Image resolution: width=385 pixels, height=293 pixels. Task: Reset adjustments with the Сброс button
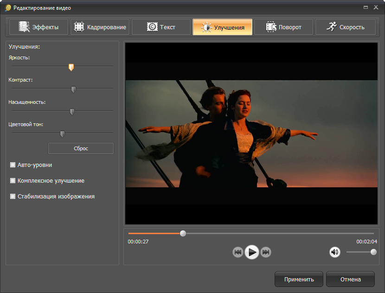click(x=81, y=148)
